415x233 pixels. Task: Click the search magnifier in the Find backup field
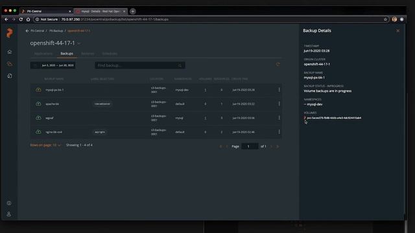pos(180,65)
